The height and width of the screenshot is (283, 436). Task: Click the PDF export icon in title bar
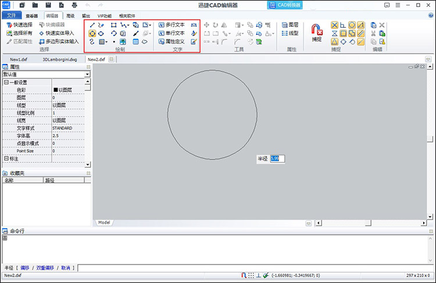[61, 5]
